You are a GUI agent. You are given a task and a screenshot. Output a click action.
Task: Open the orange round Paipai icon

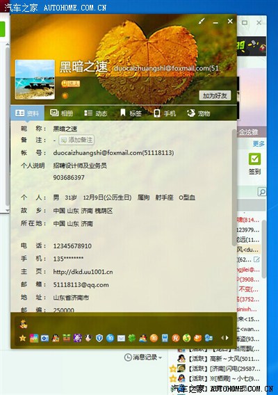pyautogui.click(x=154, y=338)
